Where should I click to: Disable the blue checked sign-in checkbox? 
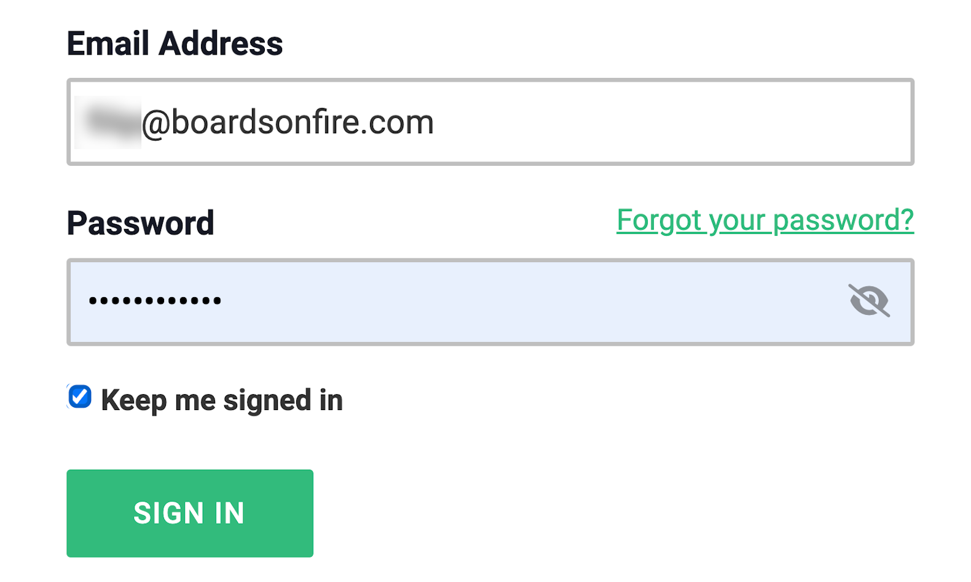[80, 397]
